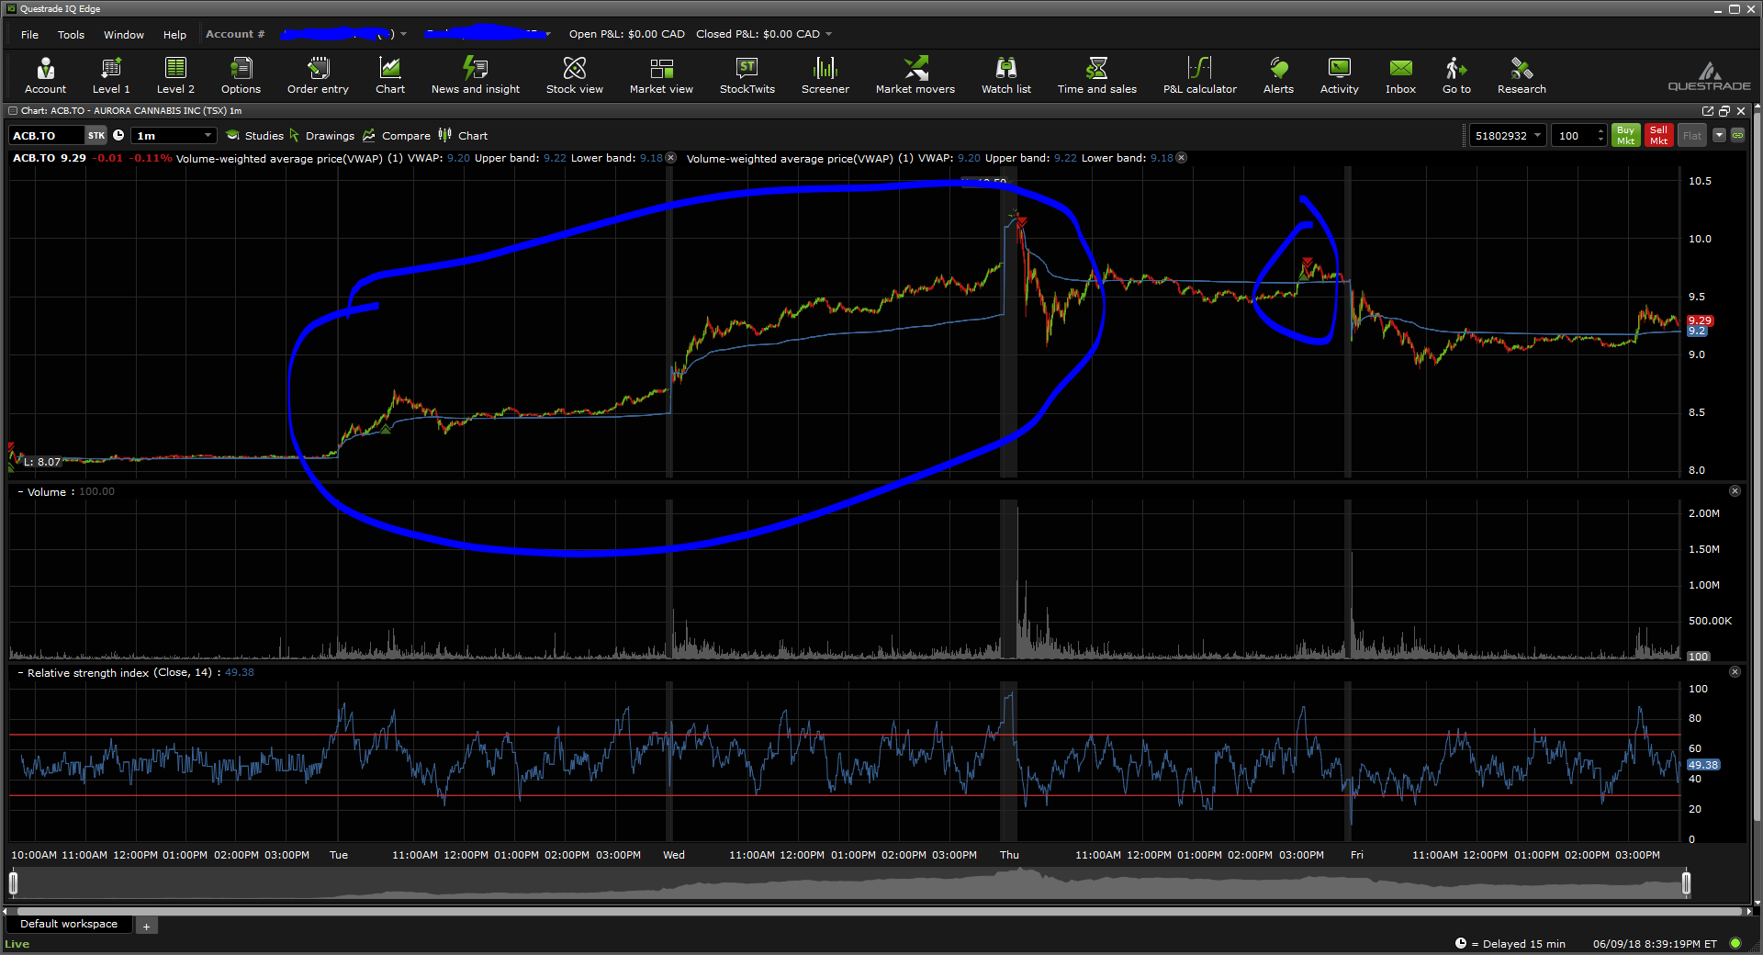Open the Research tool
The height and width of the screenshot is (955, 1763).
coord(1522,75)
